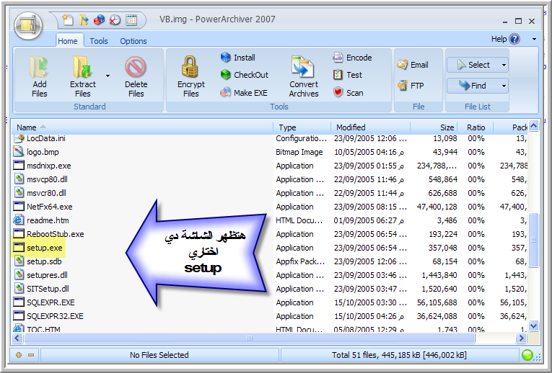Image resolution: width=552 pixels, height=373 pixels.
Task: Expand the Extract Files dropdown arrow
Action: 108,76
